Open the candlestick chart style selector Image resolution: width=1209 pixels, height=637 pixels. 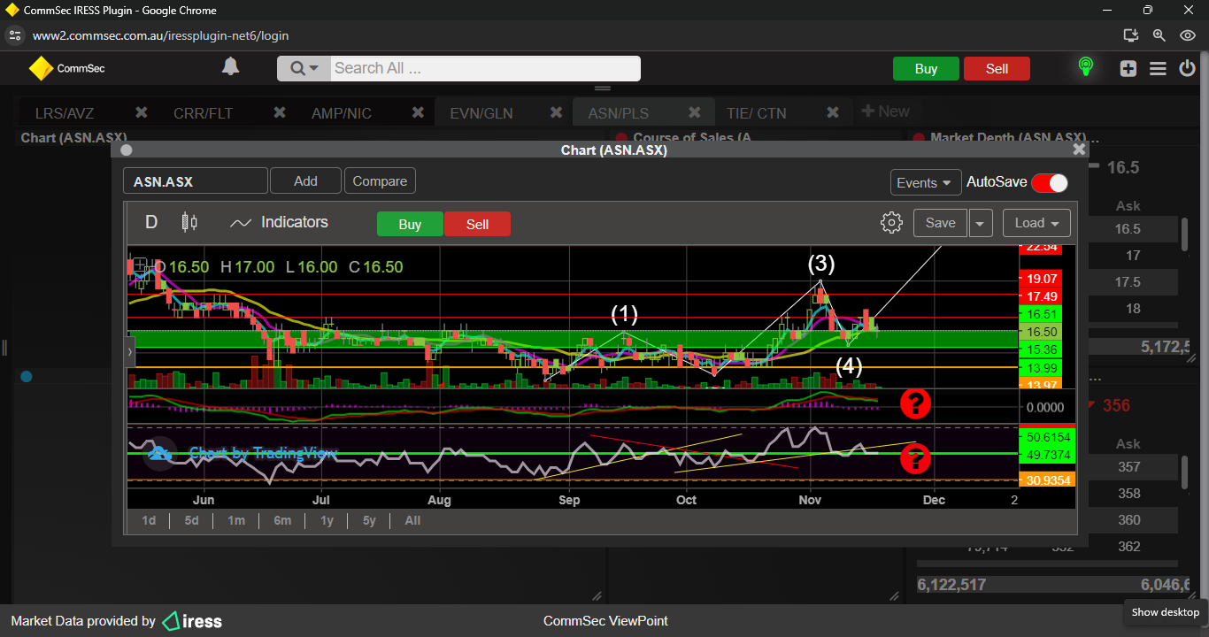(x=189, y=222)
